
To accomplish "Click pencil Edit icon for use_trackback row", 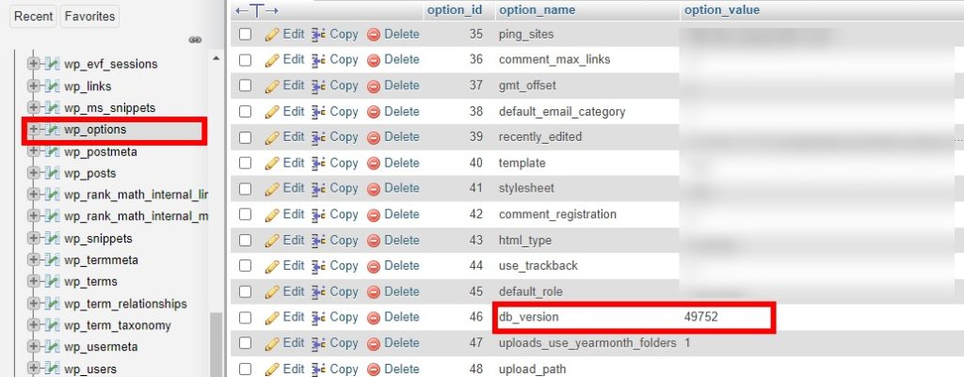I will 272,266.
